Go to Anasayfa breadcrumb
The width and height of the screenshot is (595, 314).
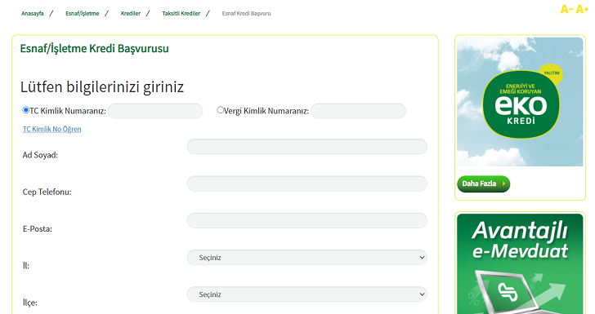[x=32, y=13]
